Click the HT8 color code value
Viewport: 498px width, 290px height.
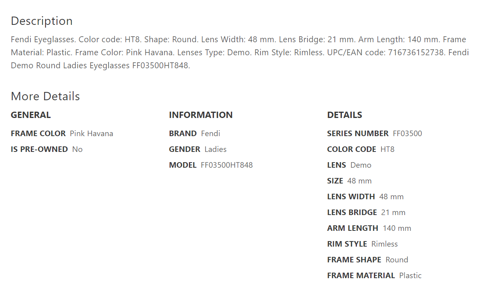pos(387,149)
